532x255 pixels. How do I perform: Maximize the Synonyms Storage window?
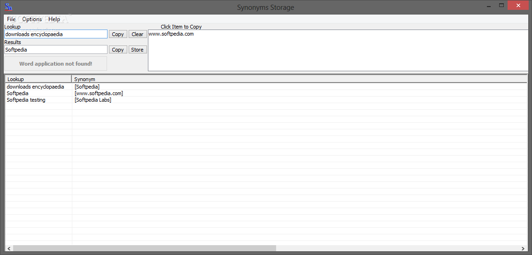(501, 5)
